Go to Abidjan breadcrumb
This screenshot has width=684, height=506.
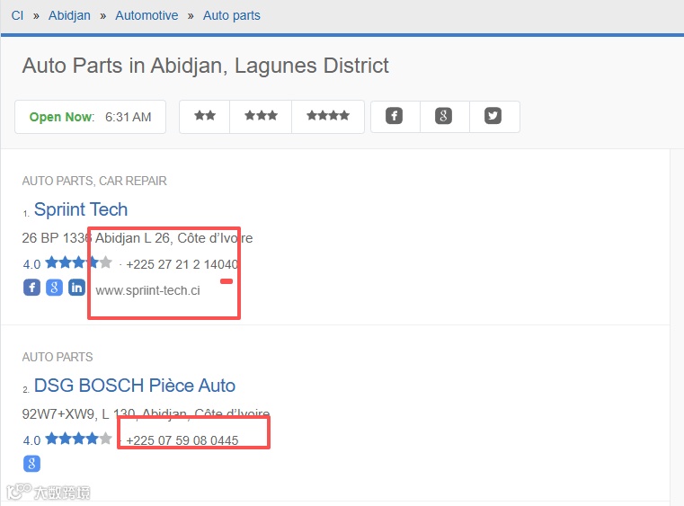[x=69, y=15]
